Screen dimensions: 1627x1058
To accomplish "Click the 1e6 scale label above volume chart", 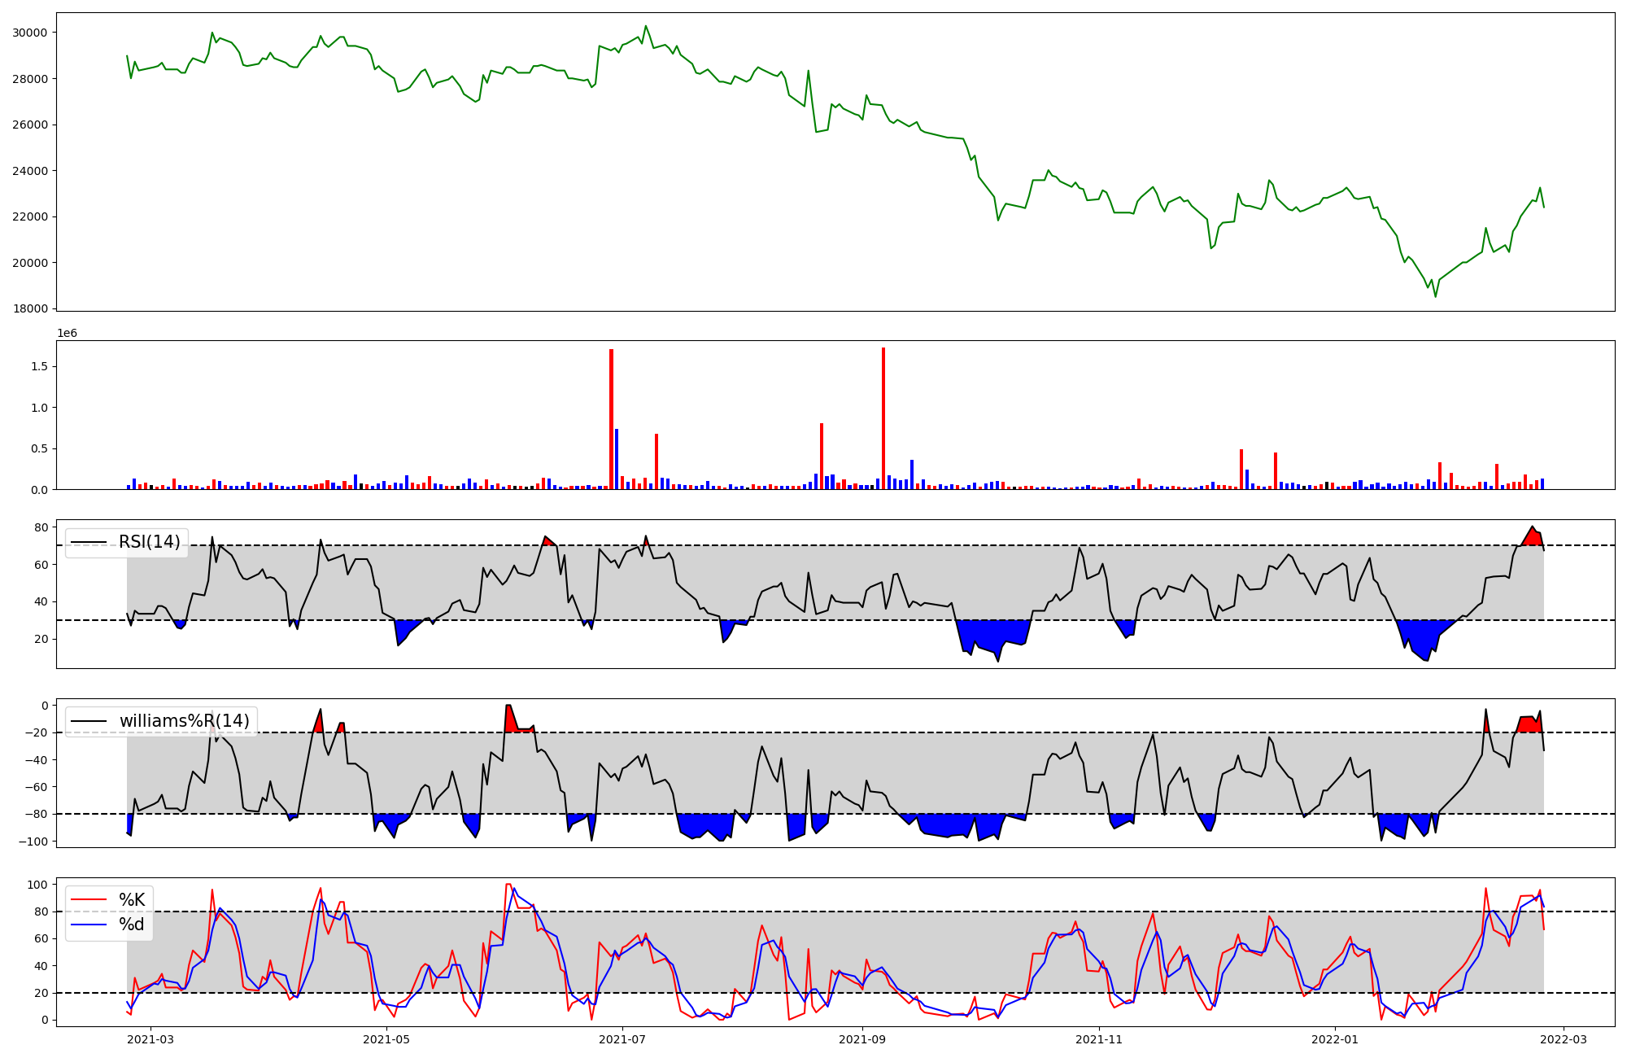I will point(68,333).
